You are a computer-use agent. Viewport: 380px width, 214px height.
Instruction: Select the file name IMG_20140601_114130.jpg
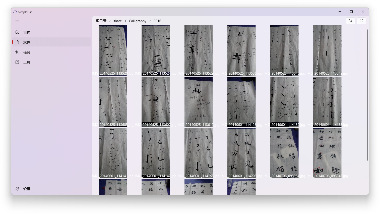pos(284,125)
